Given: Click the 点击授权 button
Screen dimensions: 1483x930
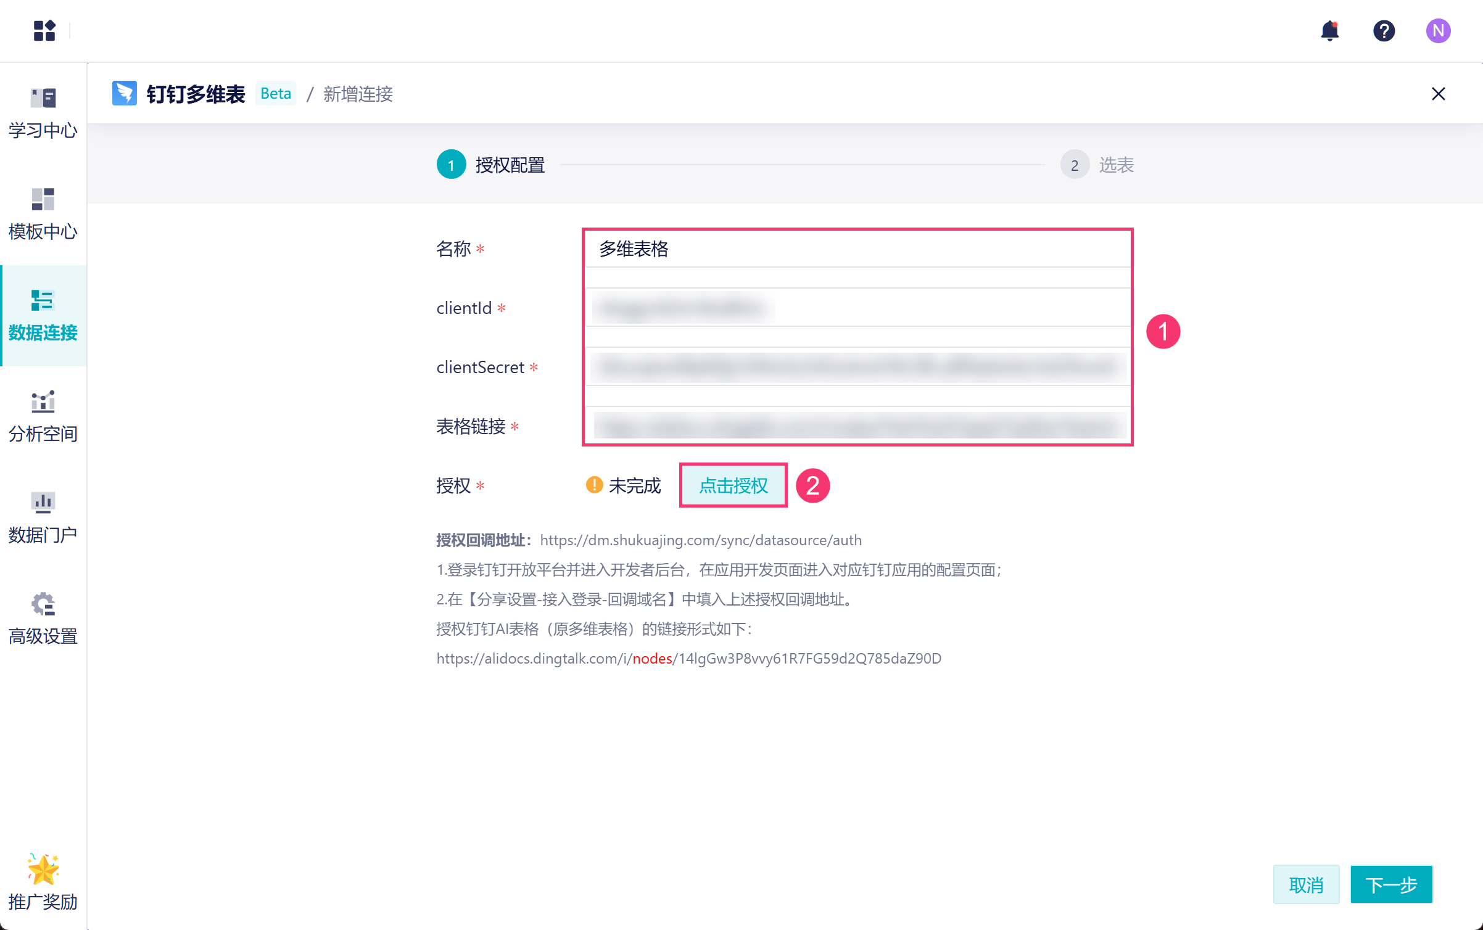Looking at the screenshot, I should (x=733, y=485).
